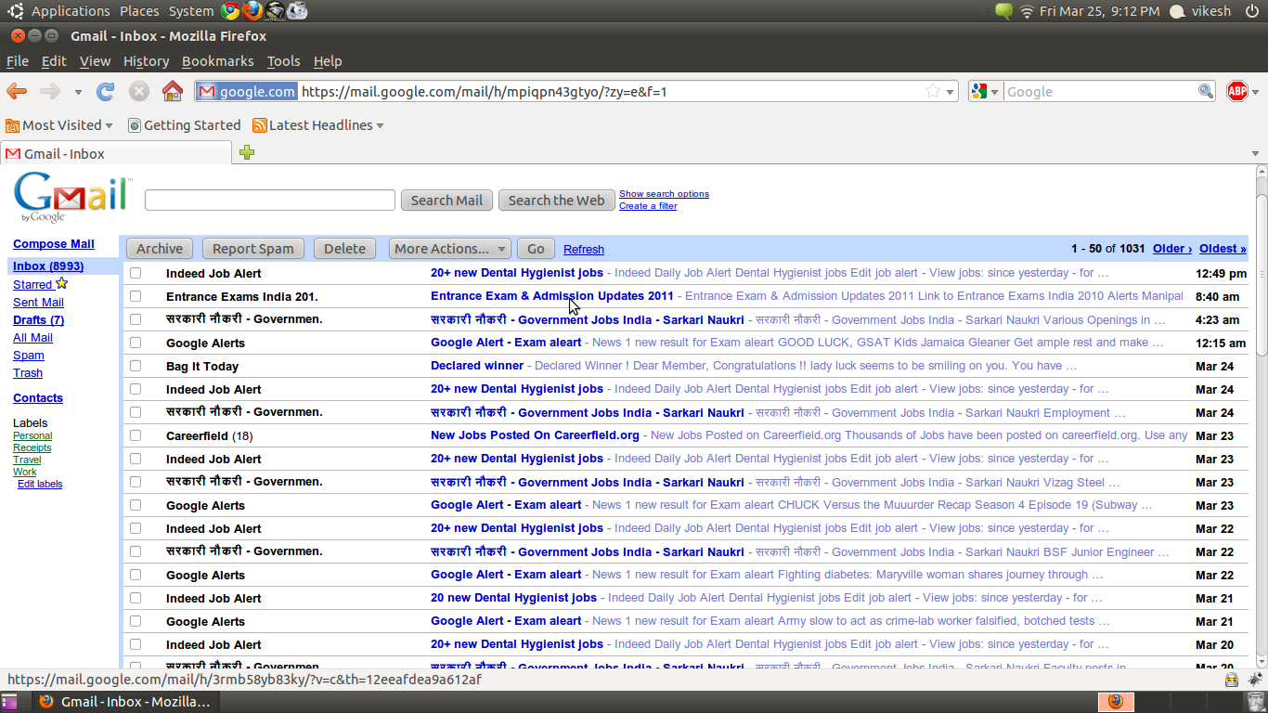Click the star icon next to Starred
The width and height of the screenshot is (1268, 713).
pos(62,283)
